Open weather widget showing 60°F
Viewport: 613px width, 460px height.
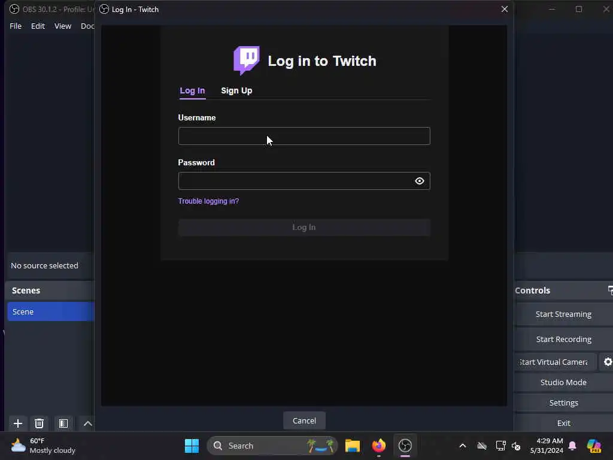(x=43, y=446)
